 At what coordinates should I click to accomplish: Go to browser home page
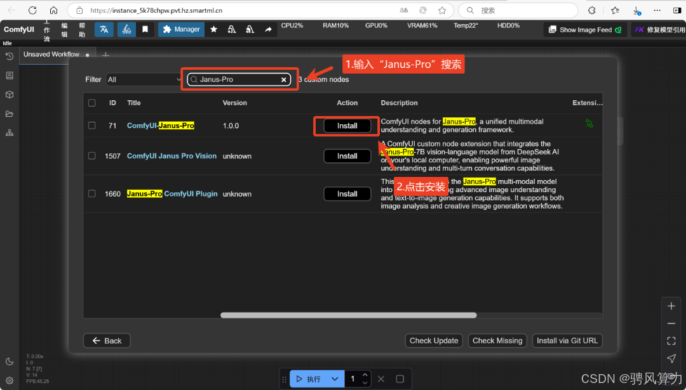tap(53, 10)
